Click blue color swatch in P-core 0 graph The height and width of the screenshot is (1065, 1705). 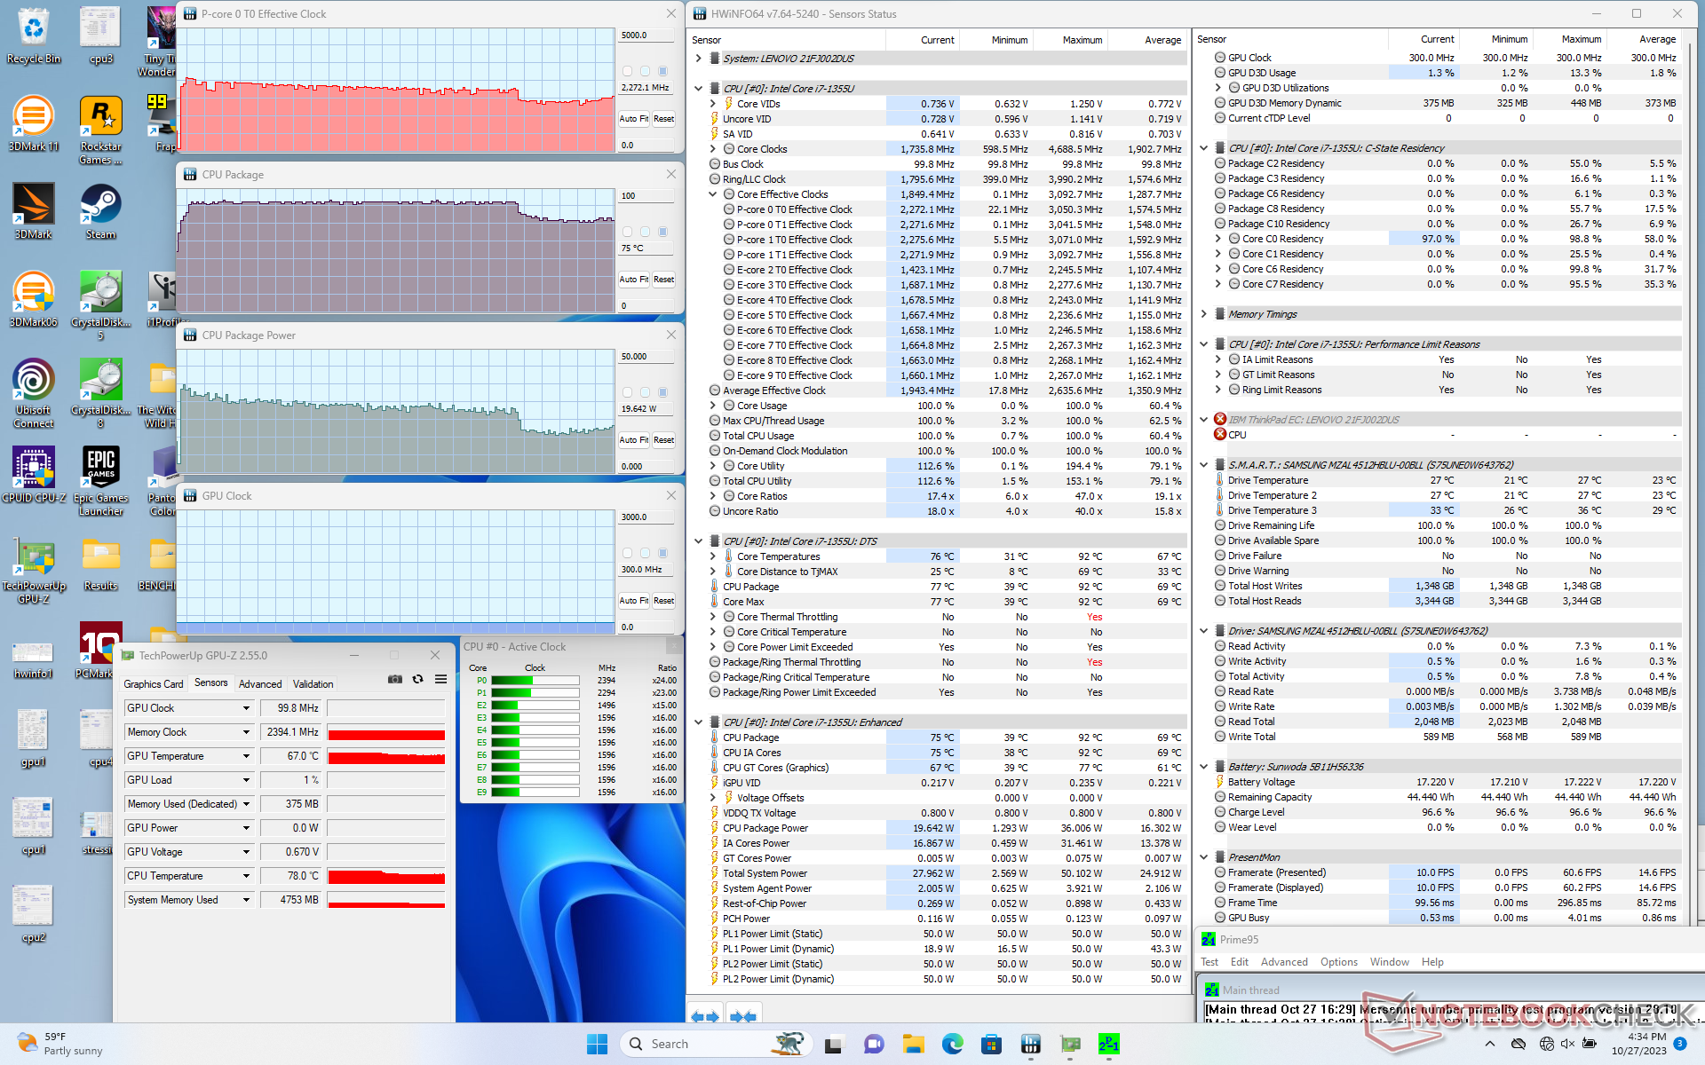[x=662, y=71]
